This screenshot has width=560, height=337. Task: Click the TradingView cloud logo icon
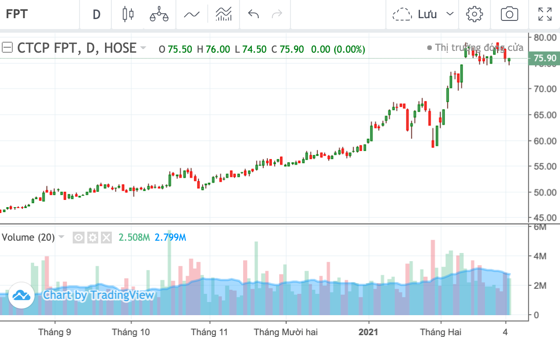(x=21, y=295)
